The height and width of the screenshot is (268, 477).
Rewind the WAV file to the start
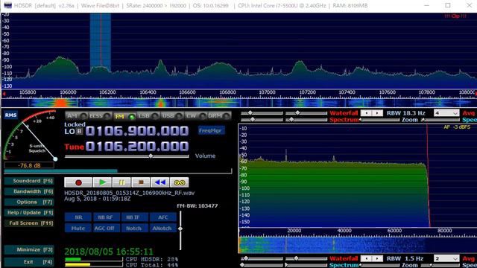(x=159, y=182)
